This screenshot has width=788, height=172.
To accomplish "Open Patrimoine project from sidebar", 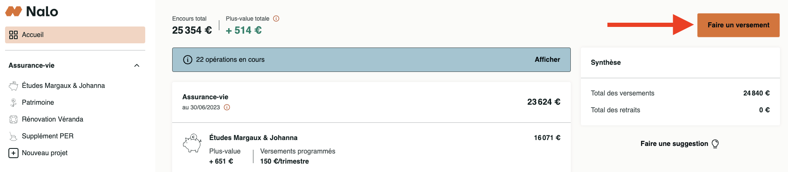I will [x=38, y=103].
